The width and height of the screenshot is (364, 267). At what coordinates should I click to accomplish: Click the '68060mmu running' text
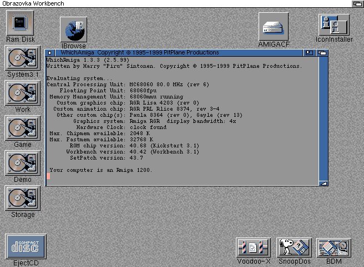coord(156,97)
